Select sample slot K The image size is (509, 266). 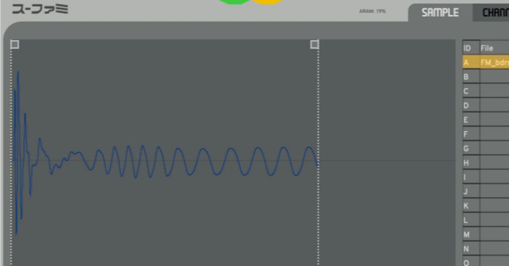pyautogui.click(x=486, y=206)
